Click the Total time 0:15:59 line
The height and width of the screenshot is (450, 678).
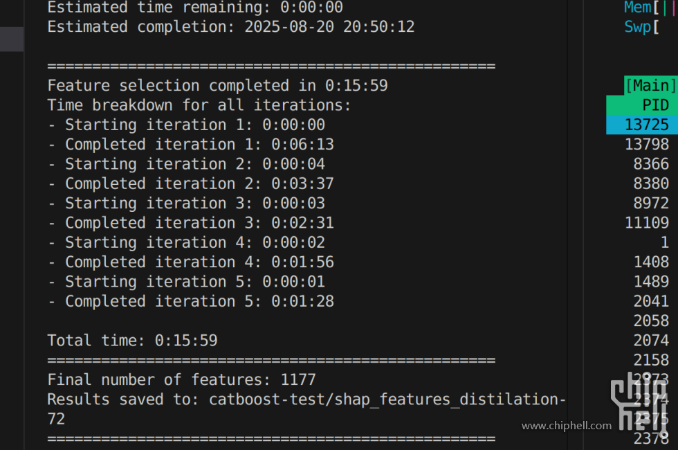tap(132, 341)
